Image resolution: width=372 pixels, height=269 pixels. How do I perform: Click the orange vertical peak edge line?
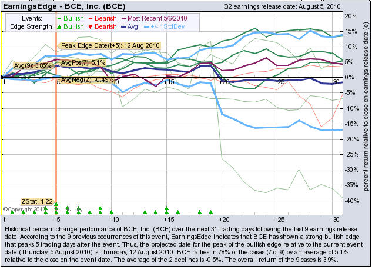click(x=56, y=147)
